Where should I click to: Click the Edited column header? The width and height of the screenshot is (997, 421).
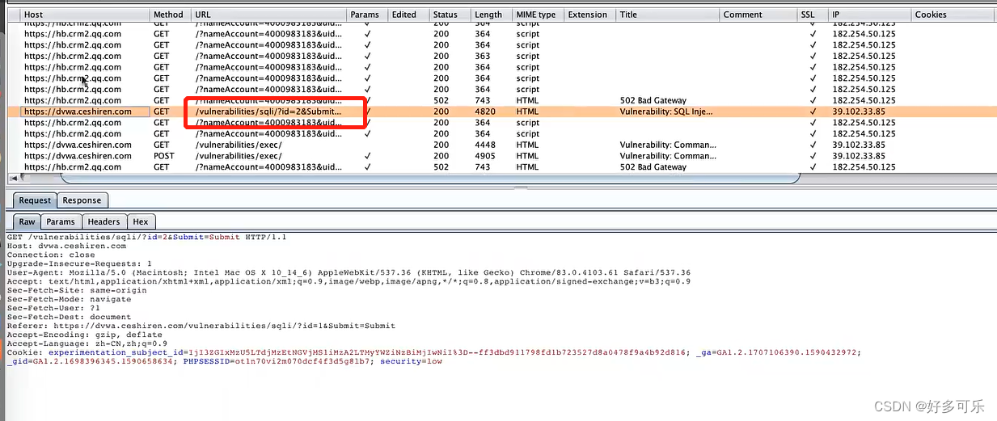point(408,15)
